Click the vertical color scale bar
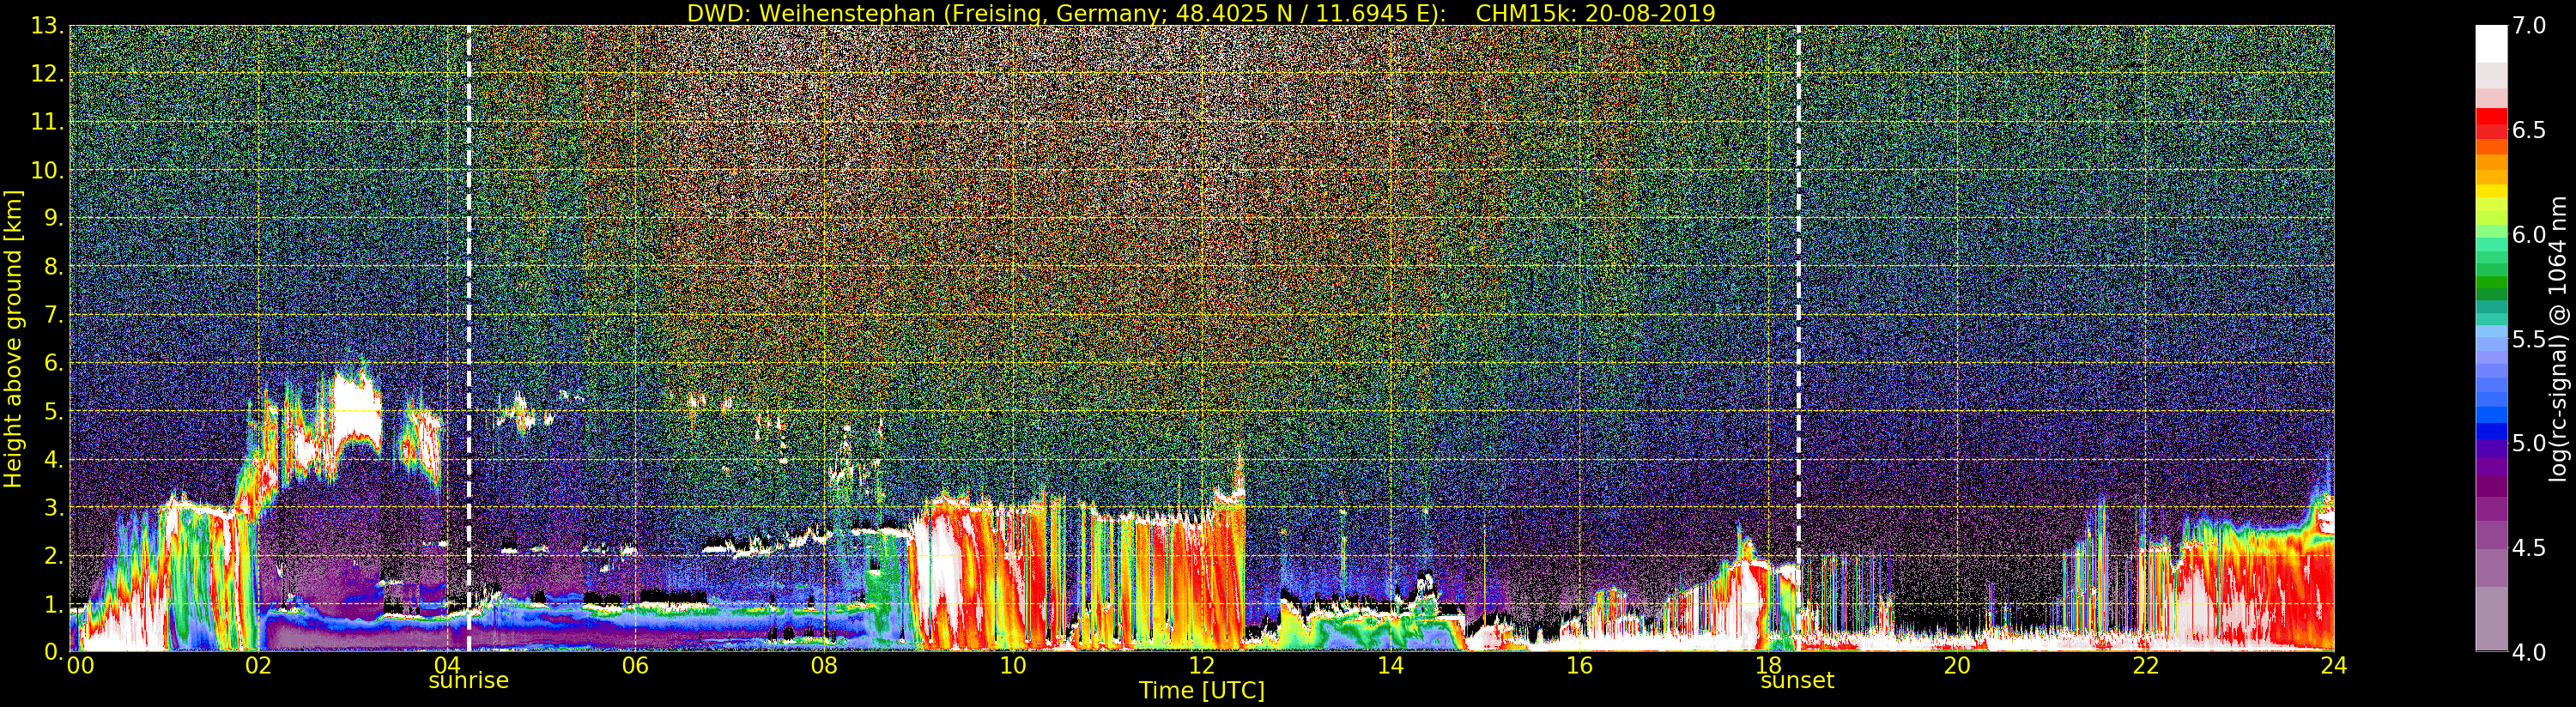Image resolution: width=2576 pixels, height=707 pixels. point(2491,338)
